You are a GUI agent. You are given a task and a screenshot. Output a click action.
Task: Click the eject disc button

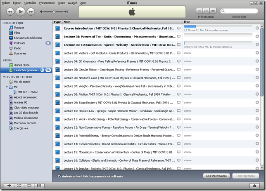click(254, 186)
